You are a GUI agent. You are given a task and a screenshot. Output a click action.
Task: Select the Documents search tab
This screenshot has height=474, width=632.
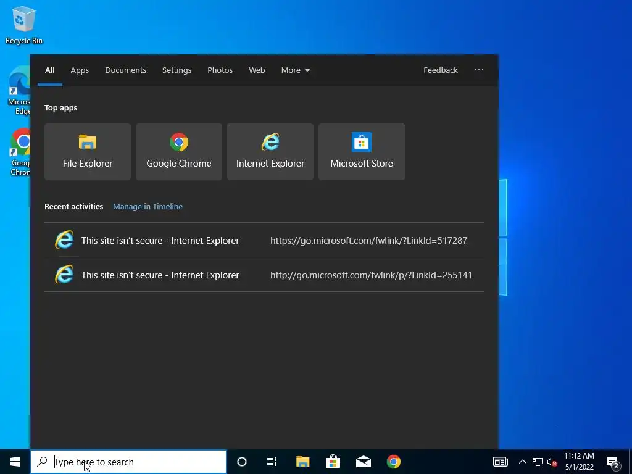tap(126, 70)
